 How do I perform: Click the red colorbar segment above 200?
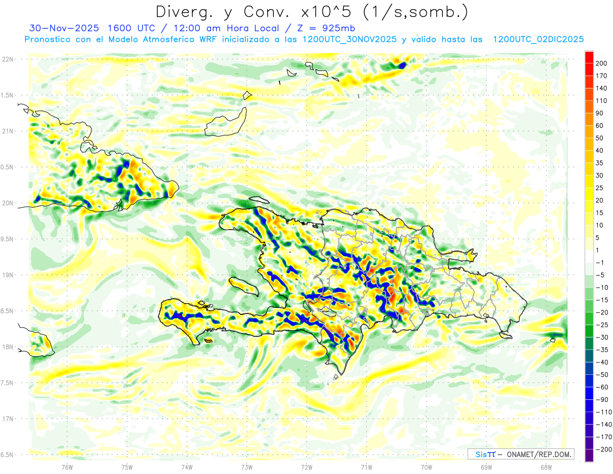click(590, 57)
